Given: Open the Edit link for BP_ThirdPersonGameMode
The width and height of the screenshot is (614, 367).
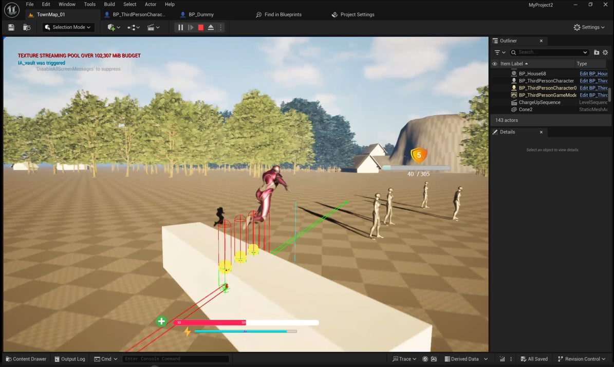Looking at the screenshot, I should click(x=593, y=95).
